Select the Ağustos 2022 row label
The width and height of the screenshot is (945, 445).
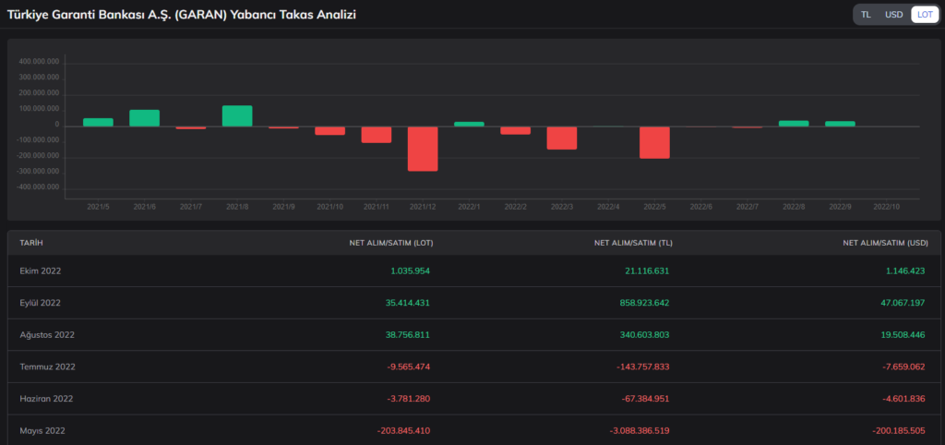point(47,334)
